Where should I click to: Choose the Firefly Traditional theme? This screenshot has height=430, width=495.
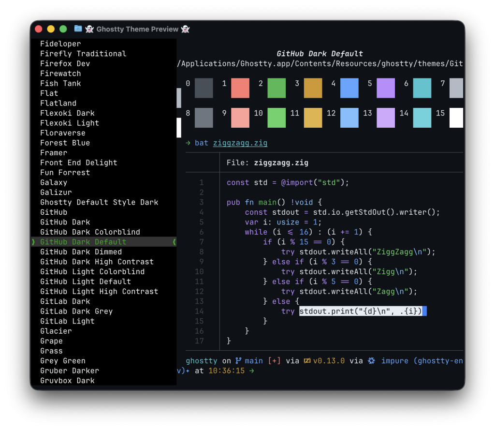tap(83, 54)
